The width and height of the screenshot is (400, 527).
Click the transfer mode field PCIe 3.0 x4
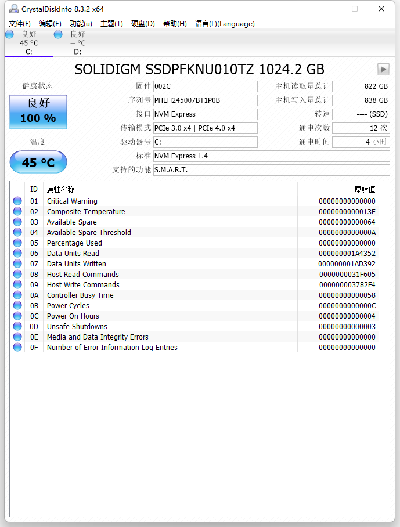[x=206, y=128]
